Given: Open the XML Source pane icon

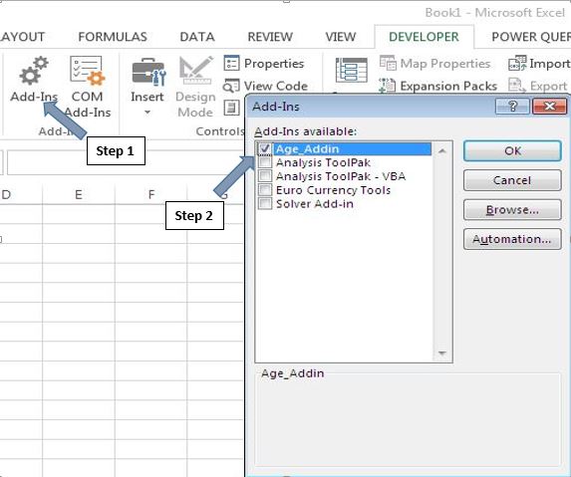Looking at the screenshot, I should [351, 70].
